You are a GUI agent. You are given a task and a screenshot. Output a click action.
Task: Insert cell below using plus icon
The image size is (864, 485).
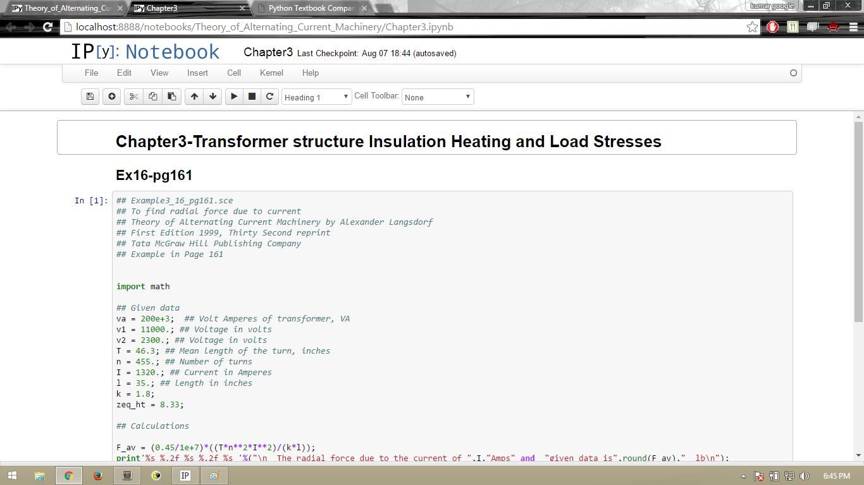click(112, 97)
